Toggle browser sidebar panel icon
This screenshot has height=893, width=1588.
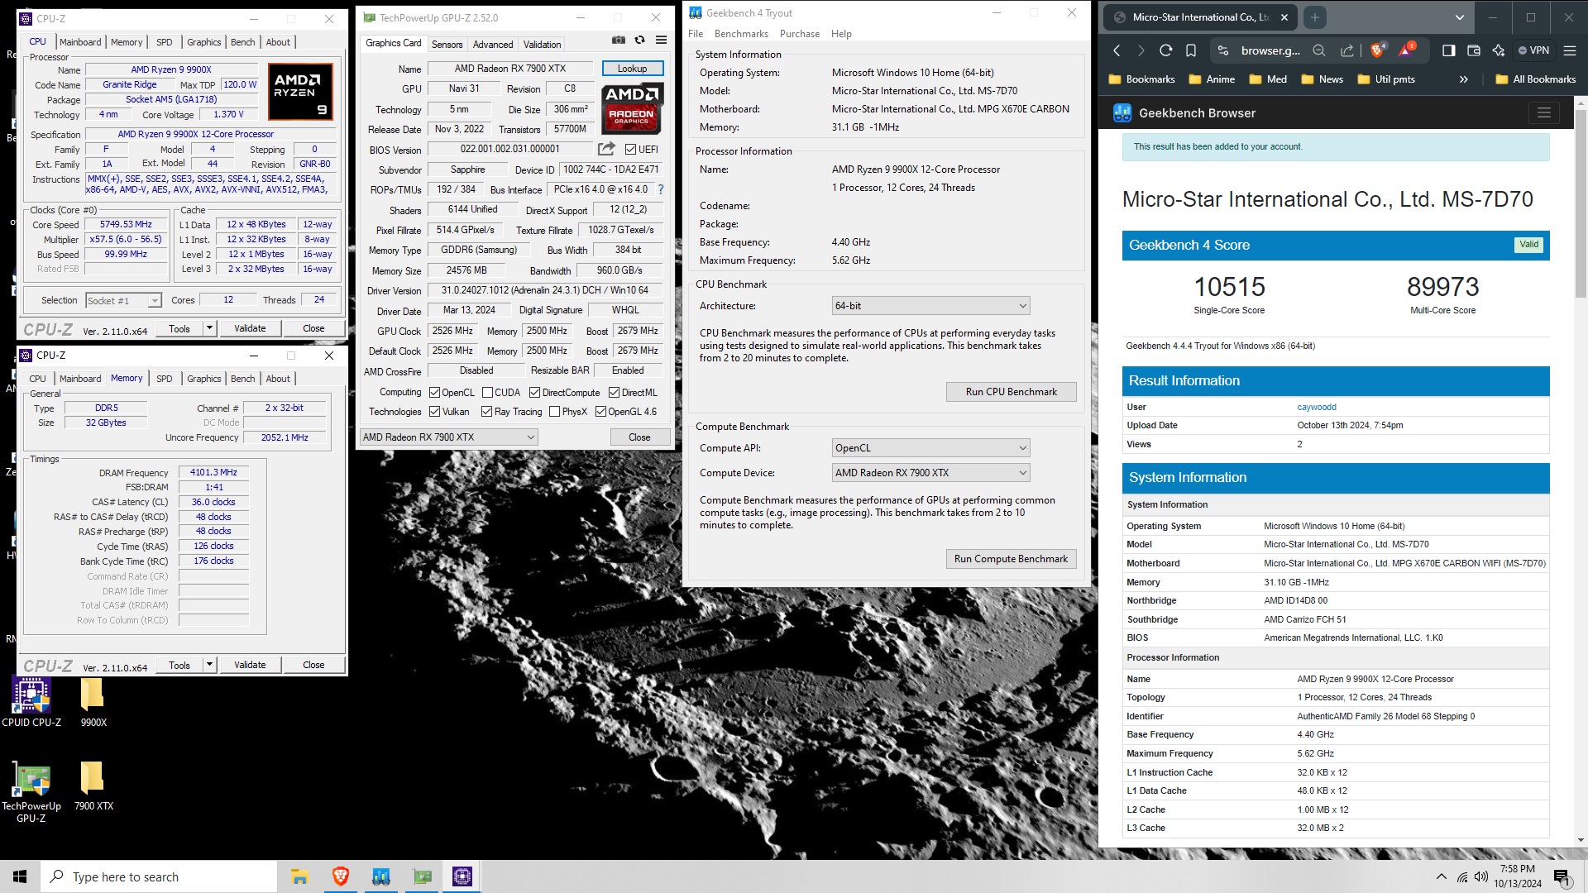(x=1448, y=50)
